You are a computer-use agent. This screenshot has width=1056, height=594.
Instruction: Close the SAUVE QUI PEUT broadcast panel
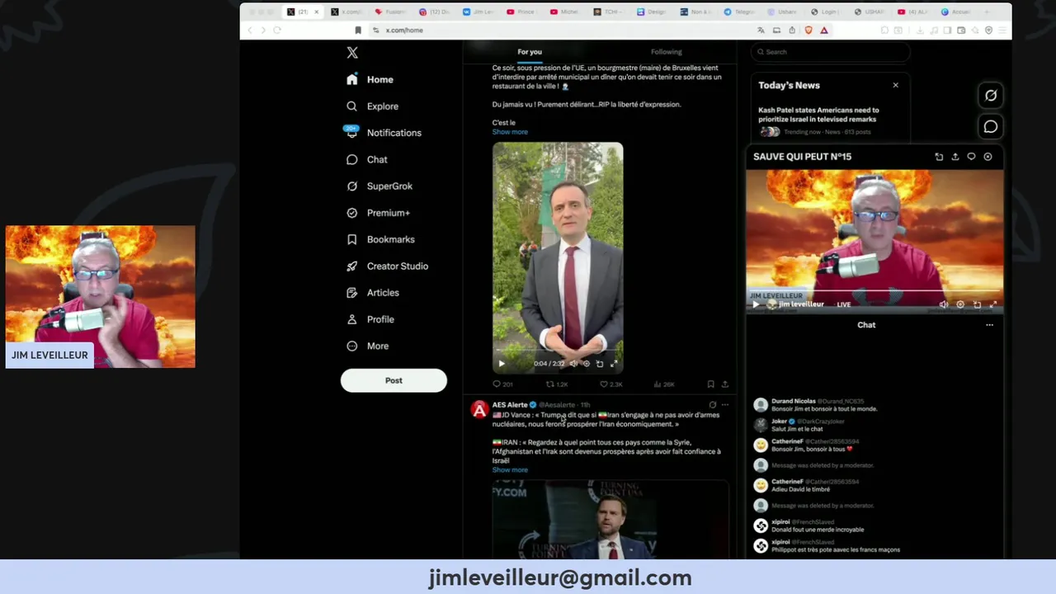pyautogui.click(x=988, y=157)
